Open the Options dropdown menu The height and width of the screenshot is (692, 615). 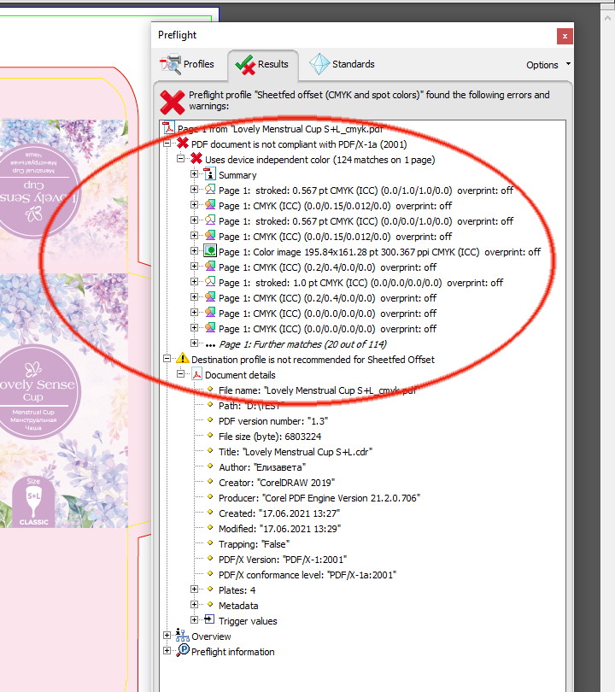tap(548, 65)
